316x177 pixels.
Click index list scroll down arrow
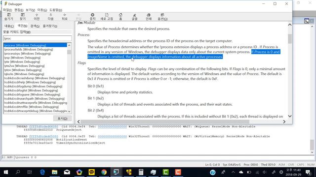pyautogui.click(x=69, y=112)
